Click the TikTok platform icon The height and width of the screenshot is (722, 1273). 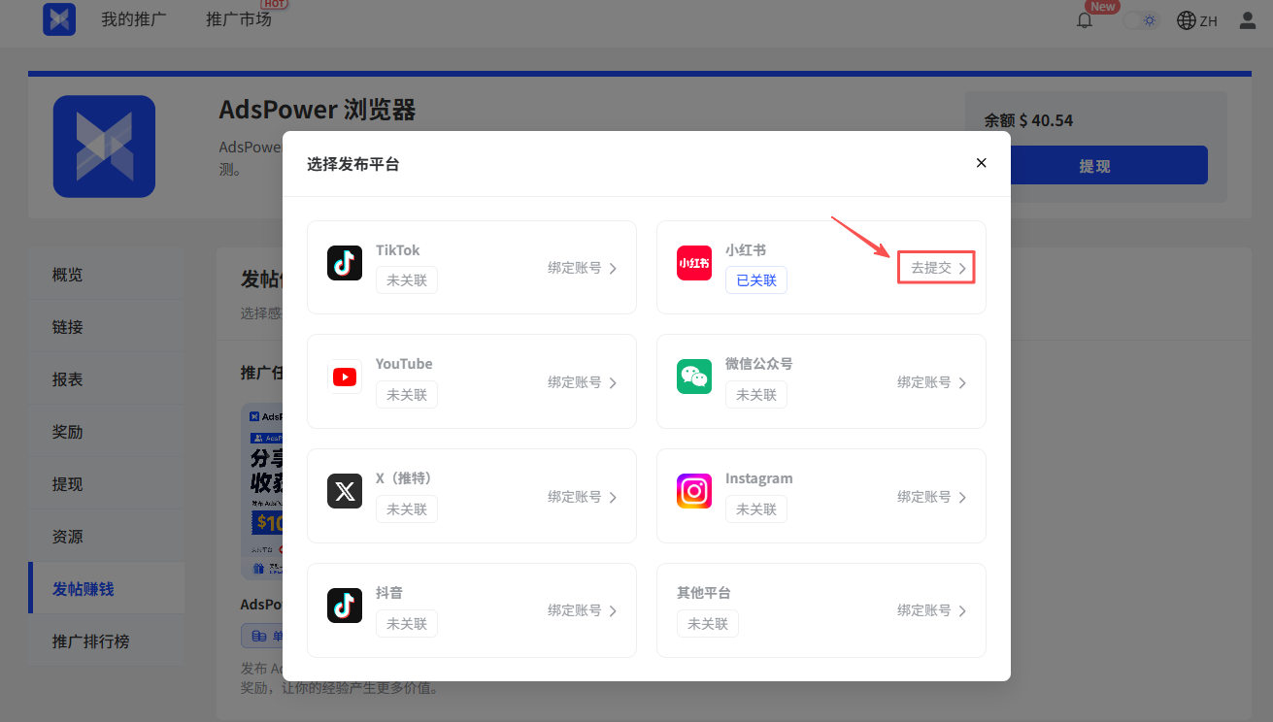[345, 263]
